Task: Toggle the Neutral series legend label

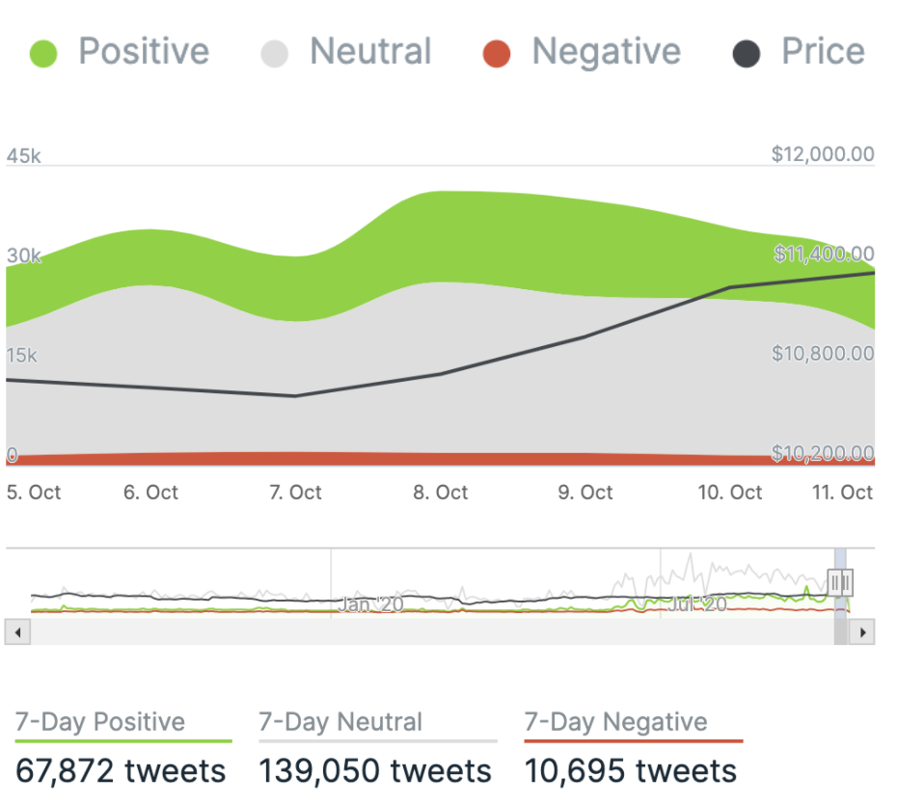Action: coord(369,52)
